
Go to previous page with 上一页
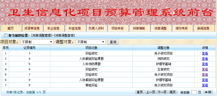click(151, 92)
